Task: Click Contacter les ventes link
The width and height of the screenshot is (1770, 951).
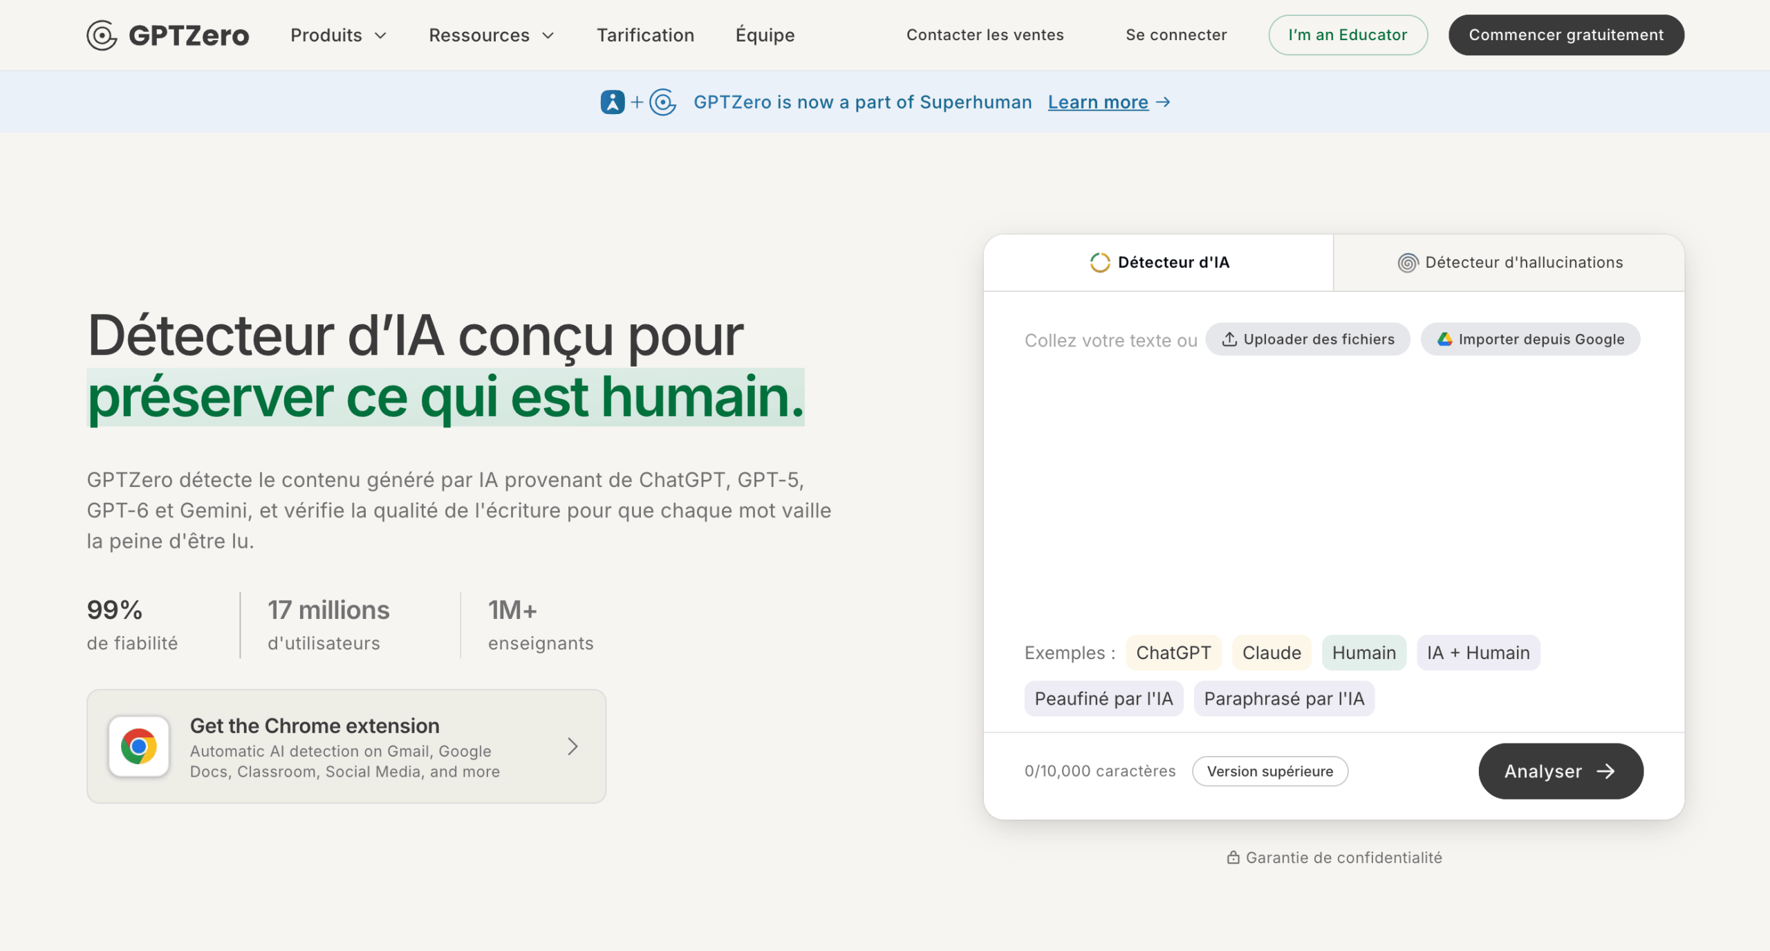Action: click(985, 35)
